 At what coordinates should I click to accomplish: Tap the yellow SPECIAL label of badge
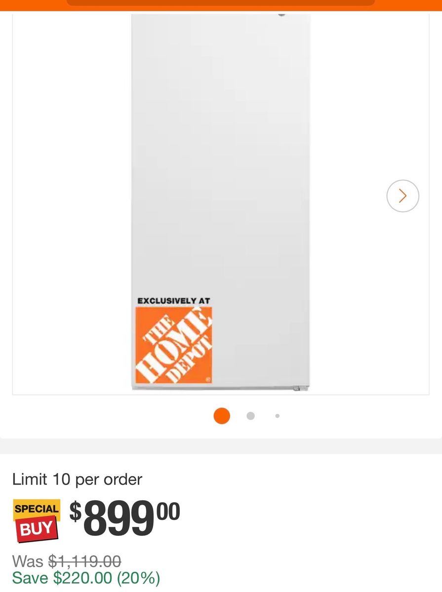click(37, 509)
